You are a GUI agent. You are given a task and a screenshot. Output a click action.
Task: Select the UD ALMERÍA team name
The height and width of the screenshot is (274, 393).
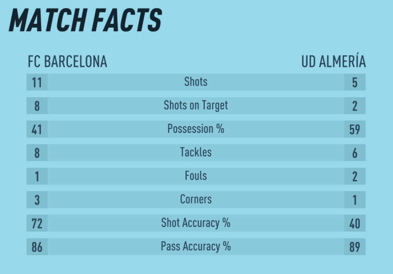pos(333,60)
